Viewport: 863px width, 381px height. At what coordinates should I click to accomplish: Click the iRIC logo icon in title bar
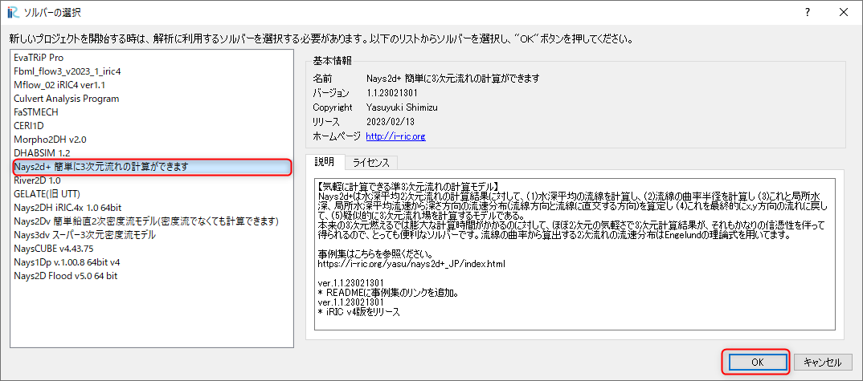pos(13,12)
